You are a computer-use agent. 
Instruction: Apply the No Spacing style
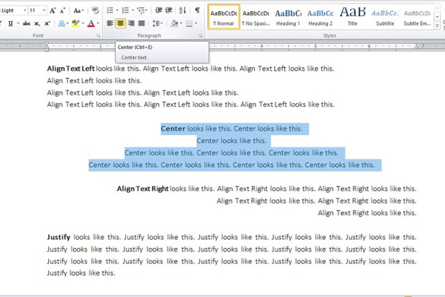point(256,17)
